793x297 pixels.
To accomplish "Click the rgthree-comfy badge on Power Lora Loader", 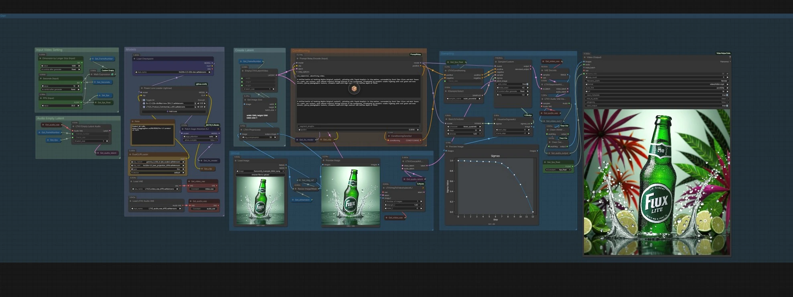I will click(201, 84).
